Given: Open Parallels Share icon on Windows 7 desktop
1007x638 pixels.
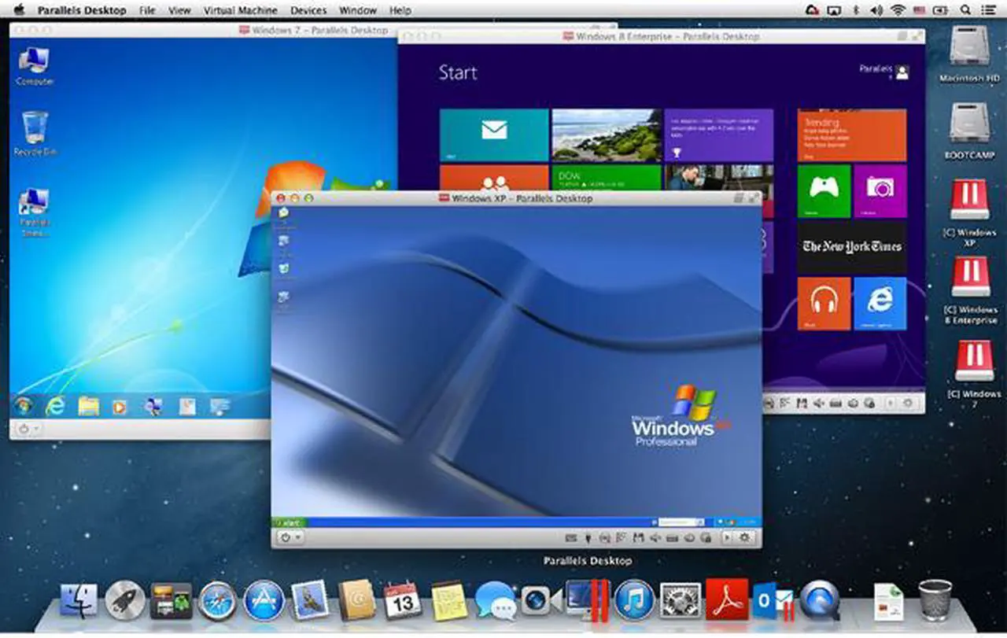Looking at the screenshot, I should [35, 212].
